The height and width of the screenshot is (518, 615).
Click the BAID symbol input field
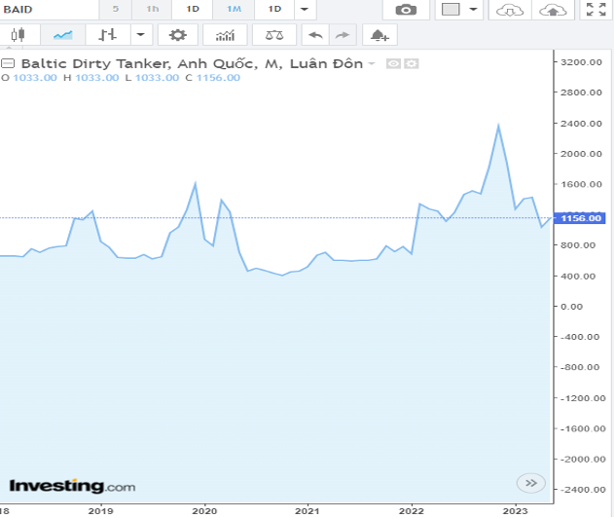49,9
